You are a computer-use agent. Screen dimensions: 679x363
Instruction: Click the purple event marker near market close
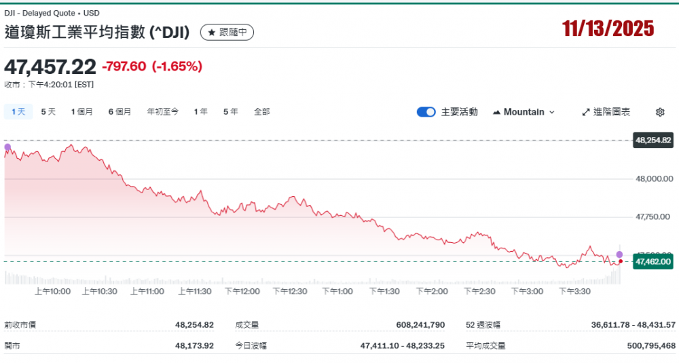tap(619, 254)
